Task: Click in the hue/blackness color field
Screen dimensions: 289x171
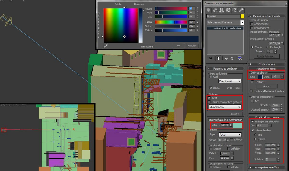Action: point(120,25)
